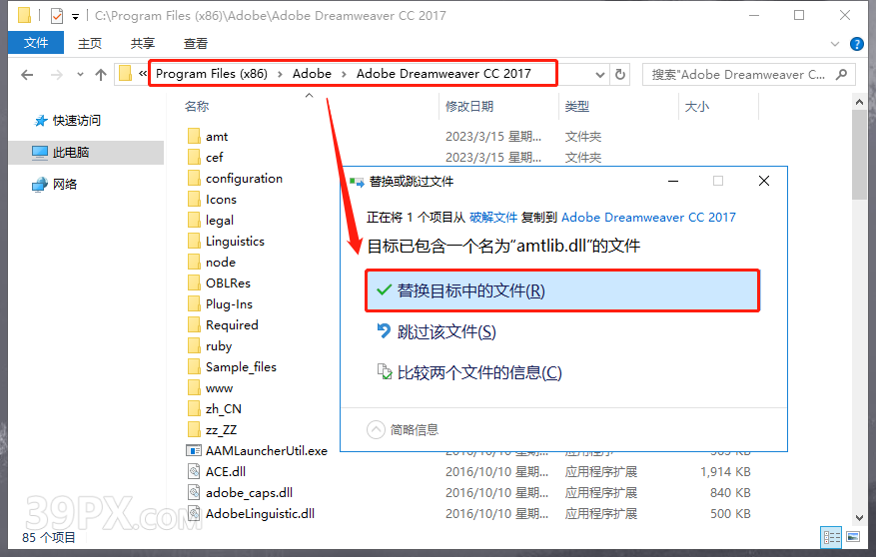Select the Icons folder name
The width and height of the screenshot is (876, 557).
tap(221, 200)
